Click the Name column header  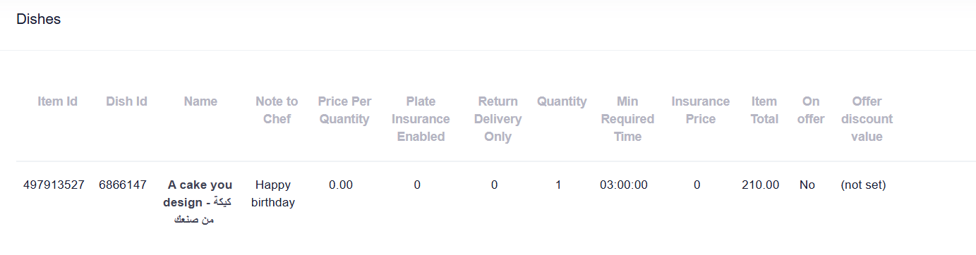tap(200, 101)
